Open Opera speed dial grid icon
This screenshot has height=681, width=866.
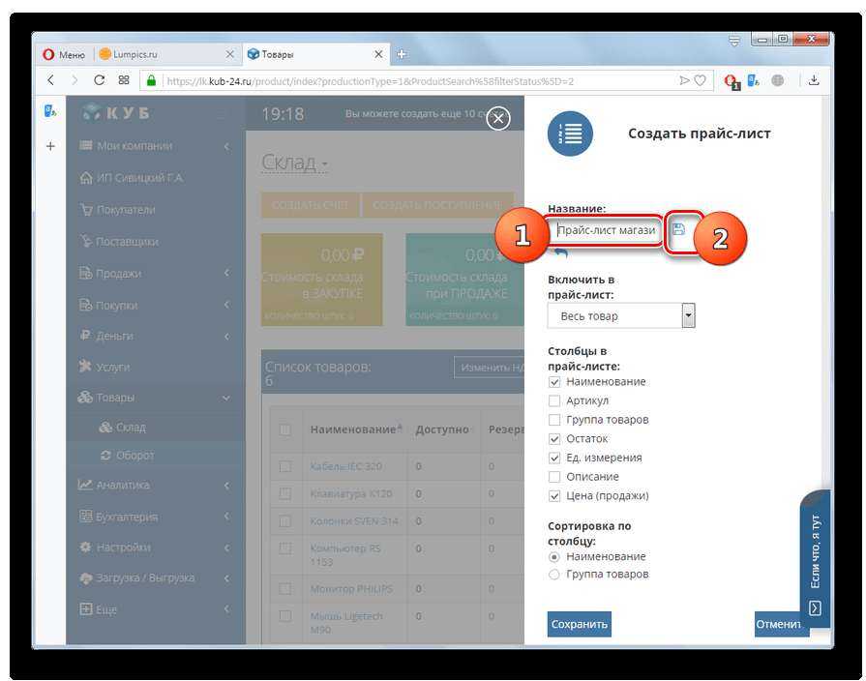pos(124,80)
